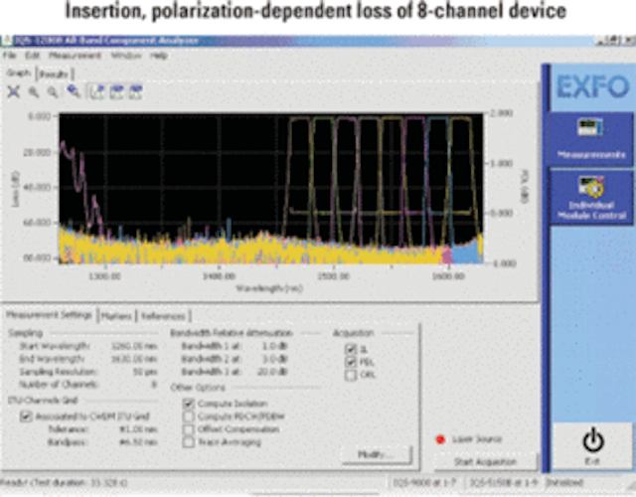
Task: Enable the Offset Compensation checkbox
Action: pos(188,429)
